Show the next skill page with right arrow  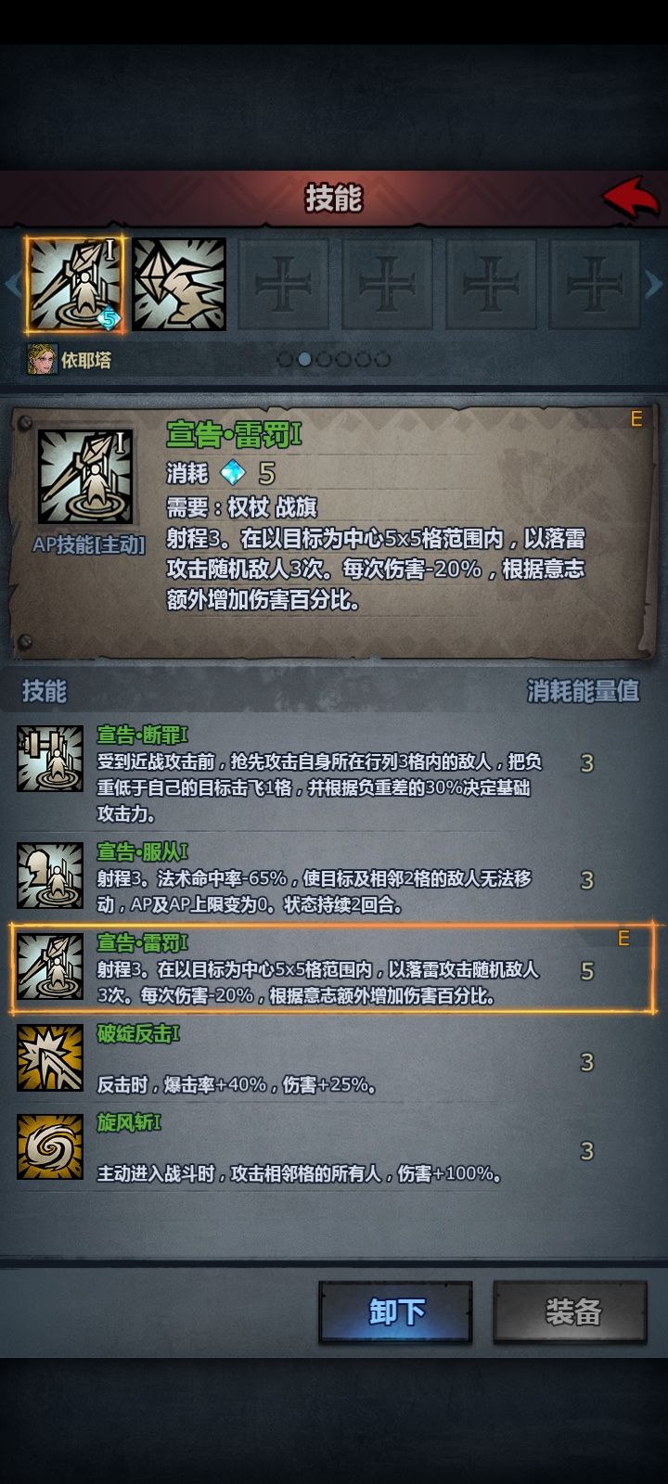[x=654, y=284]
